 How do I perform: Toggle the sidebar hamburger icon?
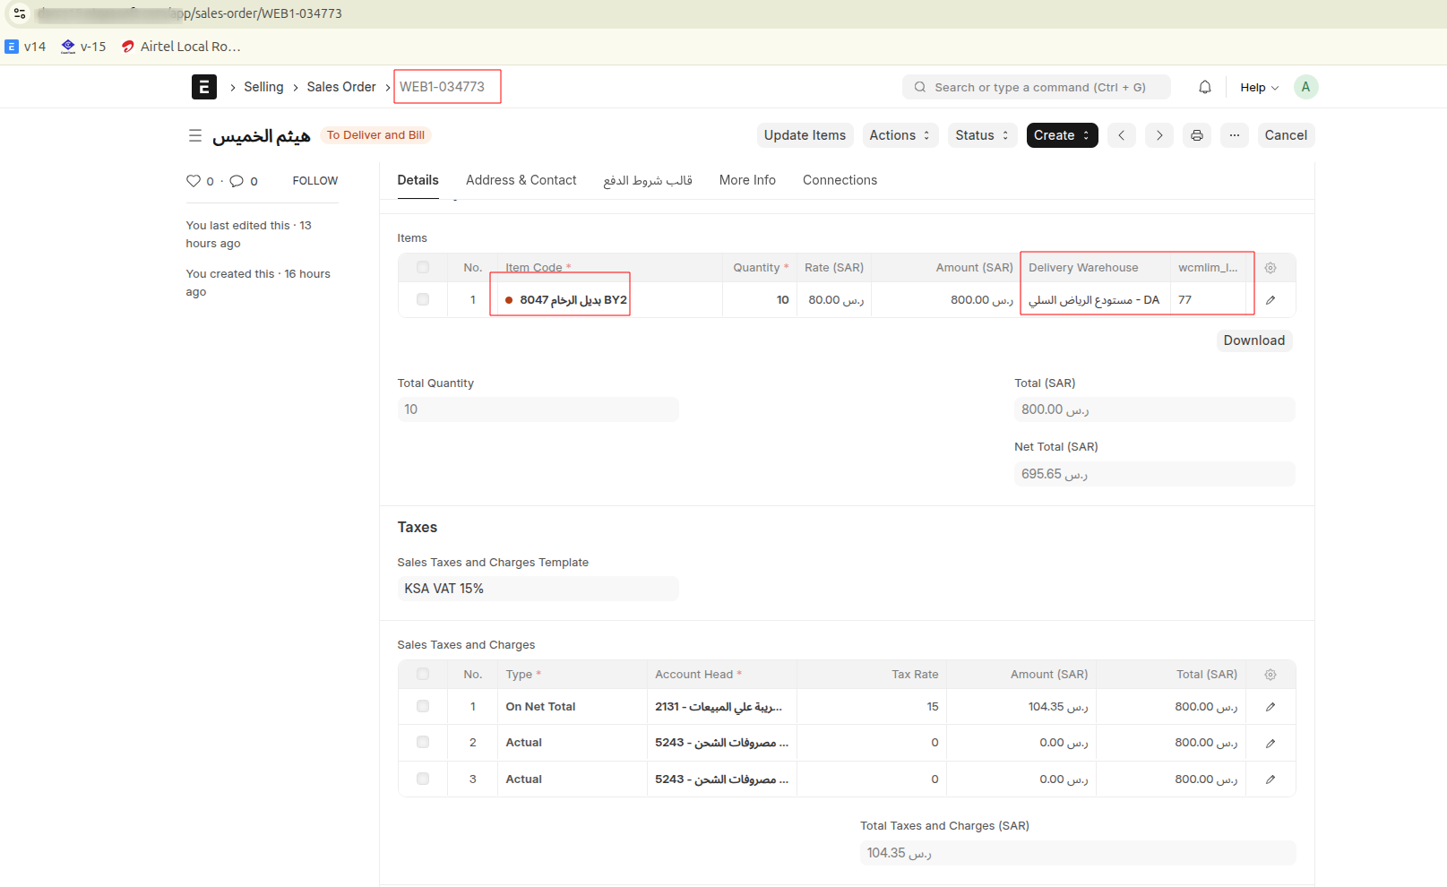pyautogui.click(x=194, y=135)
